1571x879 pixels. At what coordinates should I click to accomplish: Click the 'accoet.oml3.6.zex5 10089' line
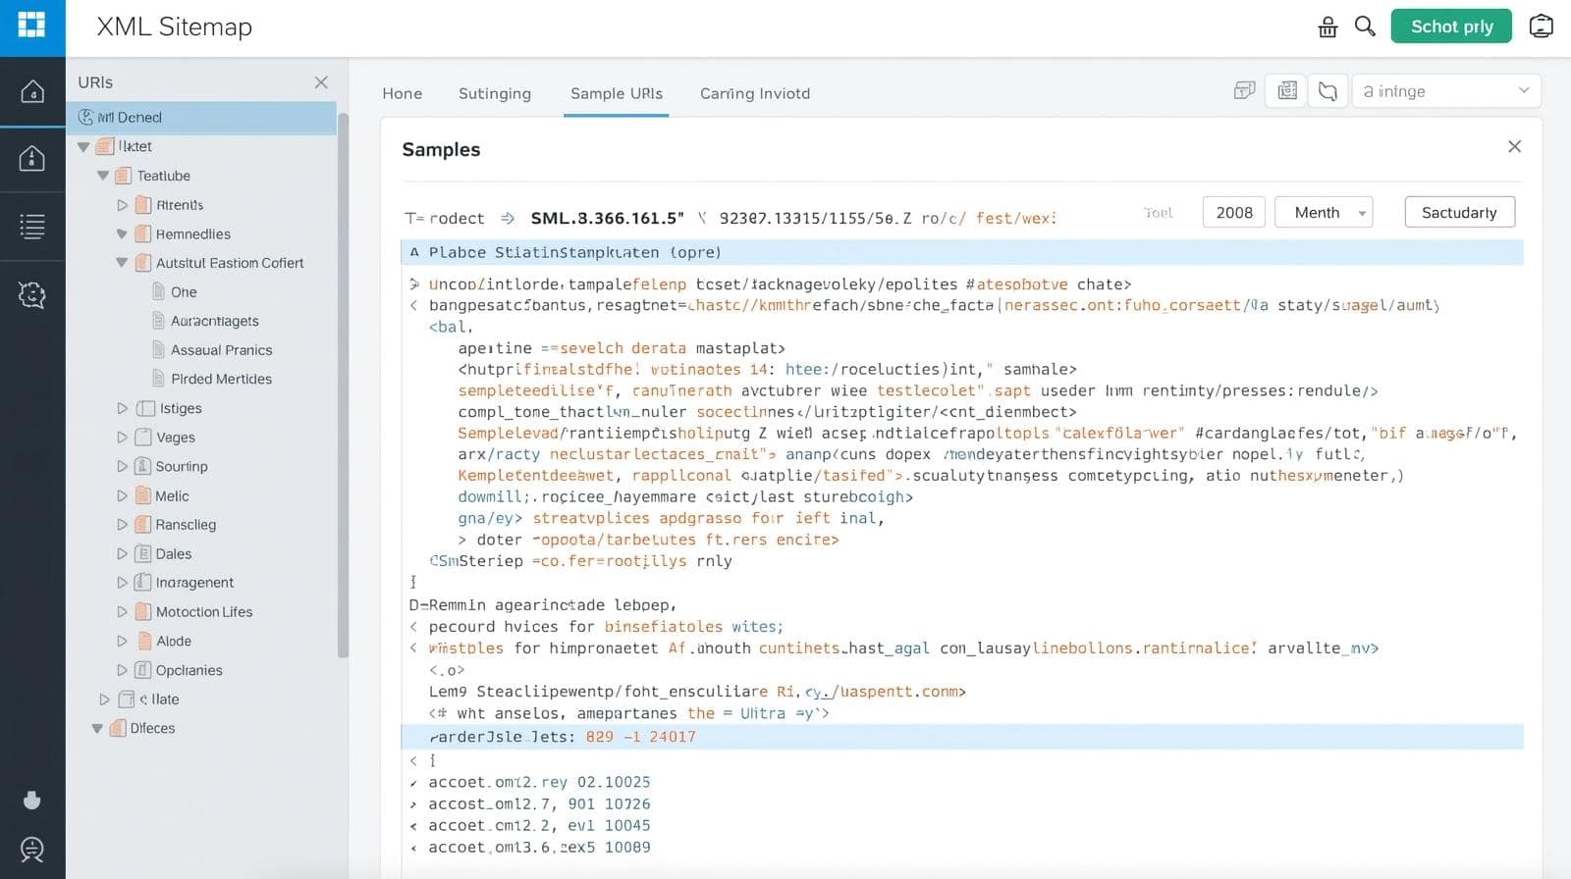point(539,847)
